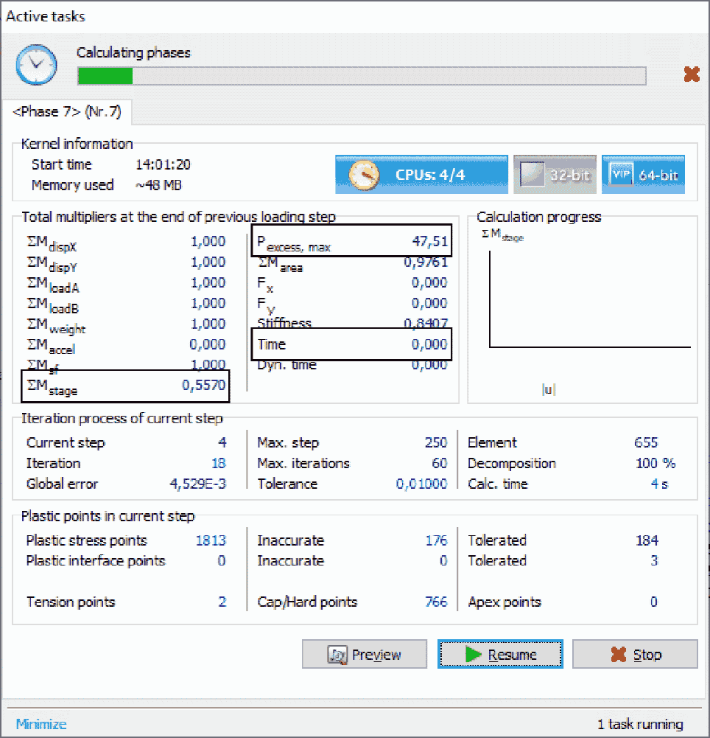Click the Decomposition 100 % value
Viewport: 710px width, 738px height.
coord(655,463)
